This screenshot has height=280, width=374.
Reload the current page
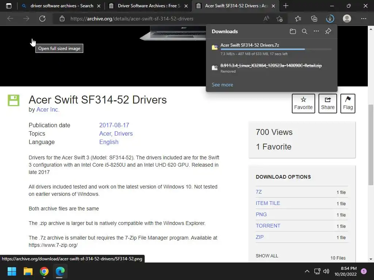click(42, 19)
